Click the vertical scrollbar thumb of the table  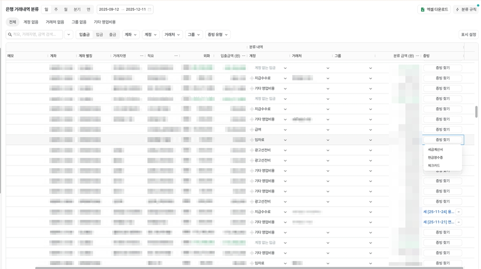[476, 112]
